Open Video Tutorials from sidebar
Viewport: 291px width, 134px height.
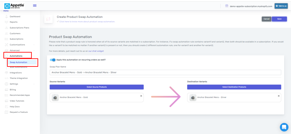17,101
